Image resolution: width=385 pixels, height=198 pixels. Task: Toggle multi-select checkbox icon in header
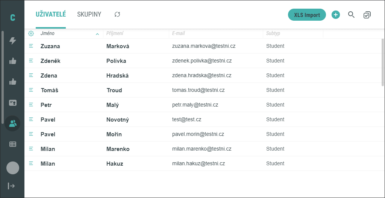[367, 15]
